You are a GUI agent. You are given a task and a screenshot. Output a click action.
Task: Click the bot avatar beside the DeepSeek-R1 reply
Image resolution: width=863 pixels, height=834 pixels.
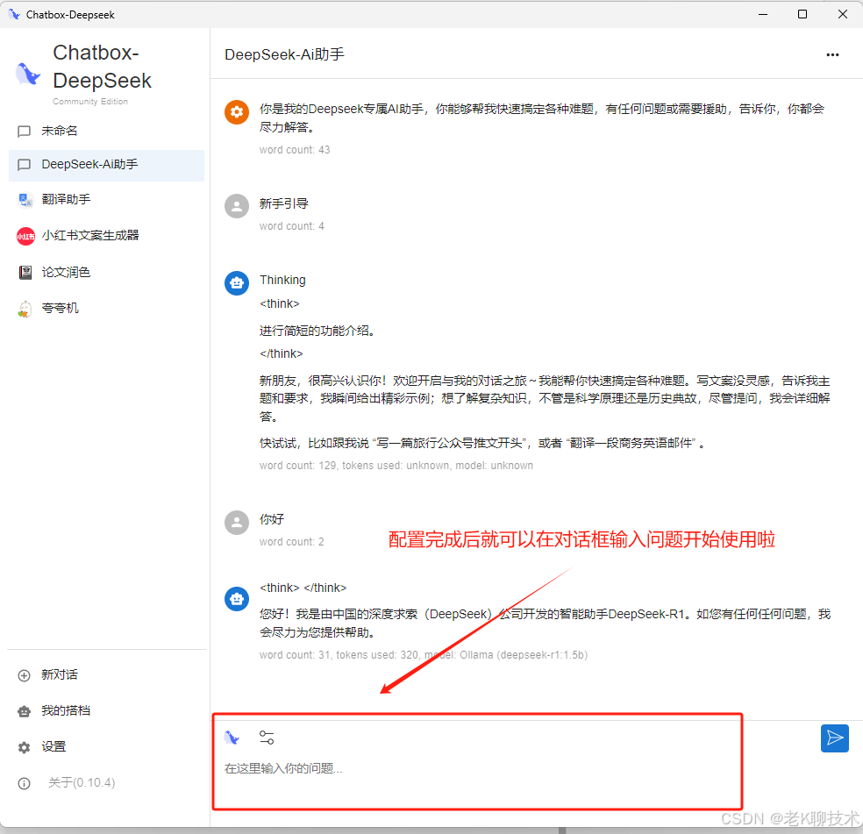(x=237, y=598)
